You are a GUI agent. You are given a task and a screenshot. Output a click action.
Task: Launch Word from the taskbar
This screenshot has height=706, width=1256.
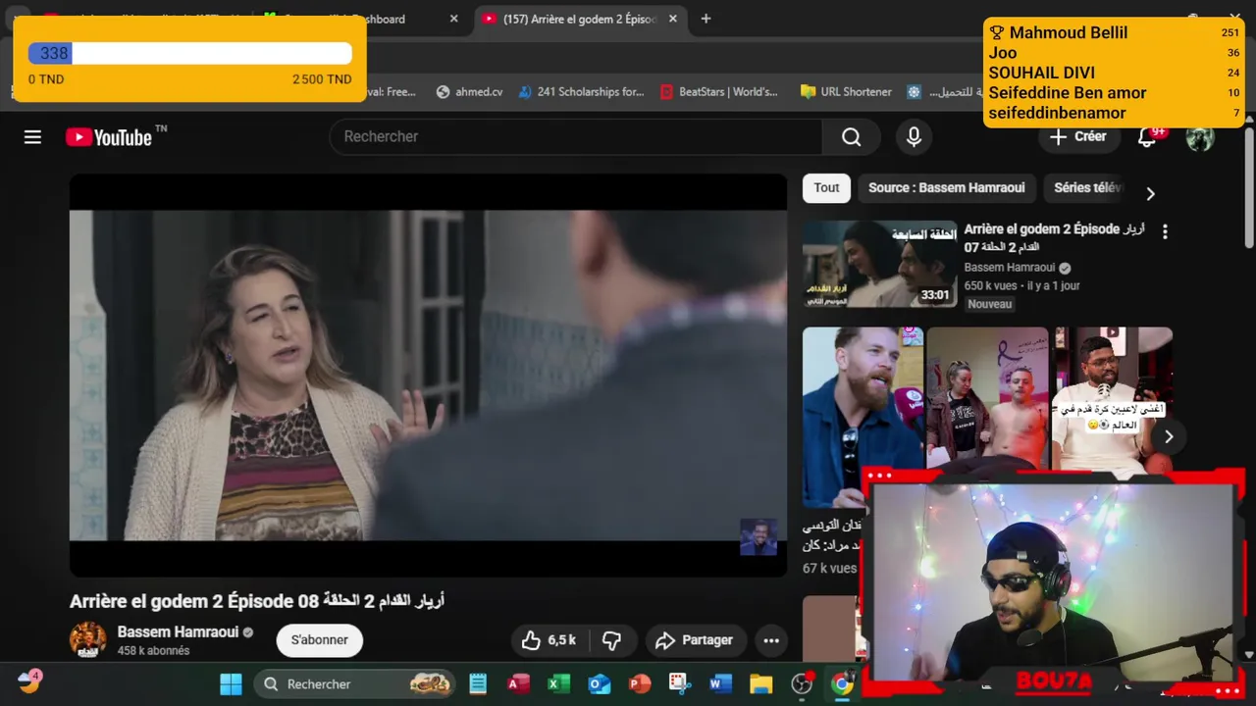(720, 683)
